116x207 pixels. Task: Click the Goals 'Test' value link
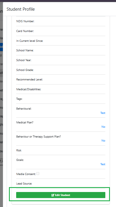(103, 164)
